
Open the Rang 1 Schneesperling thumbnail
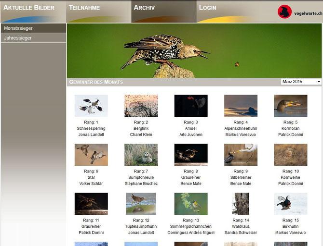coord(91,106)
